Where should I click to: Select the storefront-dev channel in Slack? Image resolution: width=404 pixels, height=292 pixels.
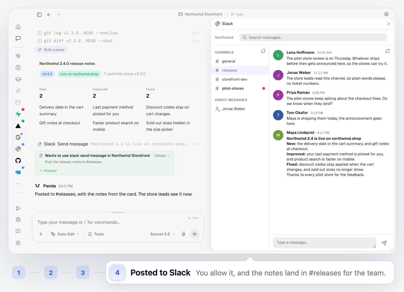(240, 79)
